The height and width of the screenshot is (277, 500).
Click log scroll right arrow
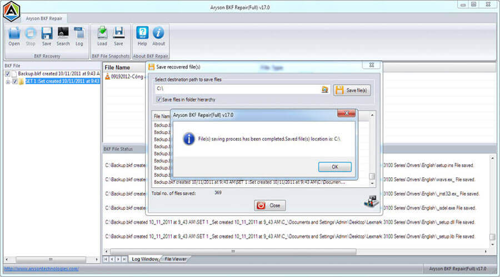tap(486, 252)
